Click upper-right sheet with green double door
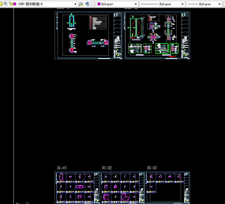Screen dimensions: 225x204 (157, 35)
